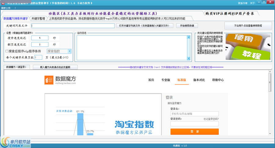Click browser pane scrollbar up arrow
275x148 pixels.
[x=270, y=71]
